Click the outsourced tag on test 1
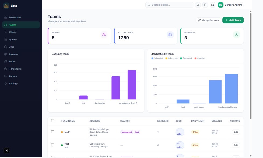Screen dimensions: 263x158 127,132
